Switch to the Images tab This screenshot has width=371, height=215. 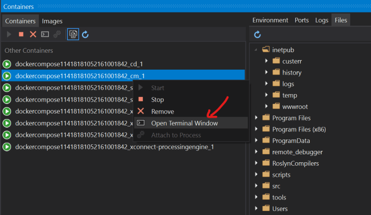click(x=52, y=21)
